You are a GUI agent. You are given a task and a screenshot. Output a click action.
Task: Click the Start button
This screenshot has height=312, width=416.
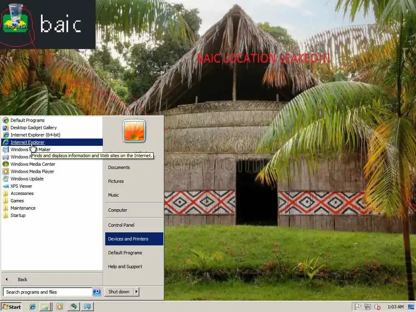pos(11,307)
